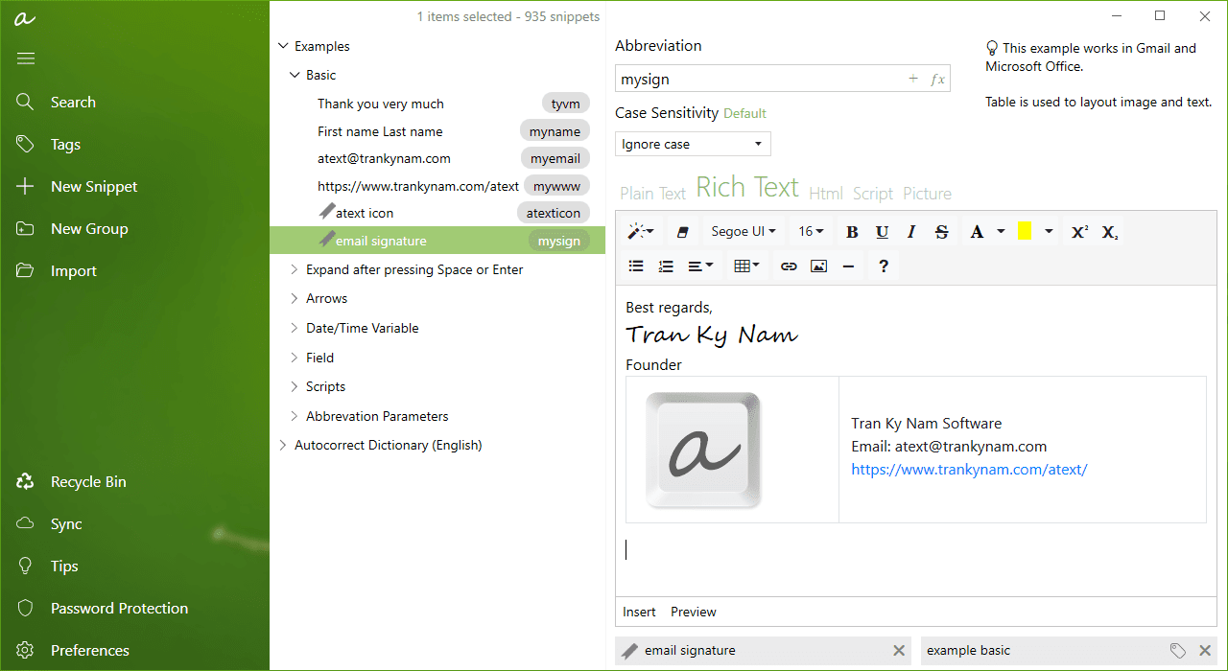Toggle strikethrough formatting
The height and width of the screenshot is (671, 1228).
click(x=941, y=231)
